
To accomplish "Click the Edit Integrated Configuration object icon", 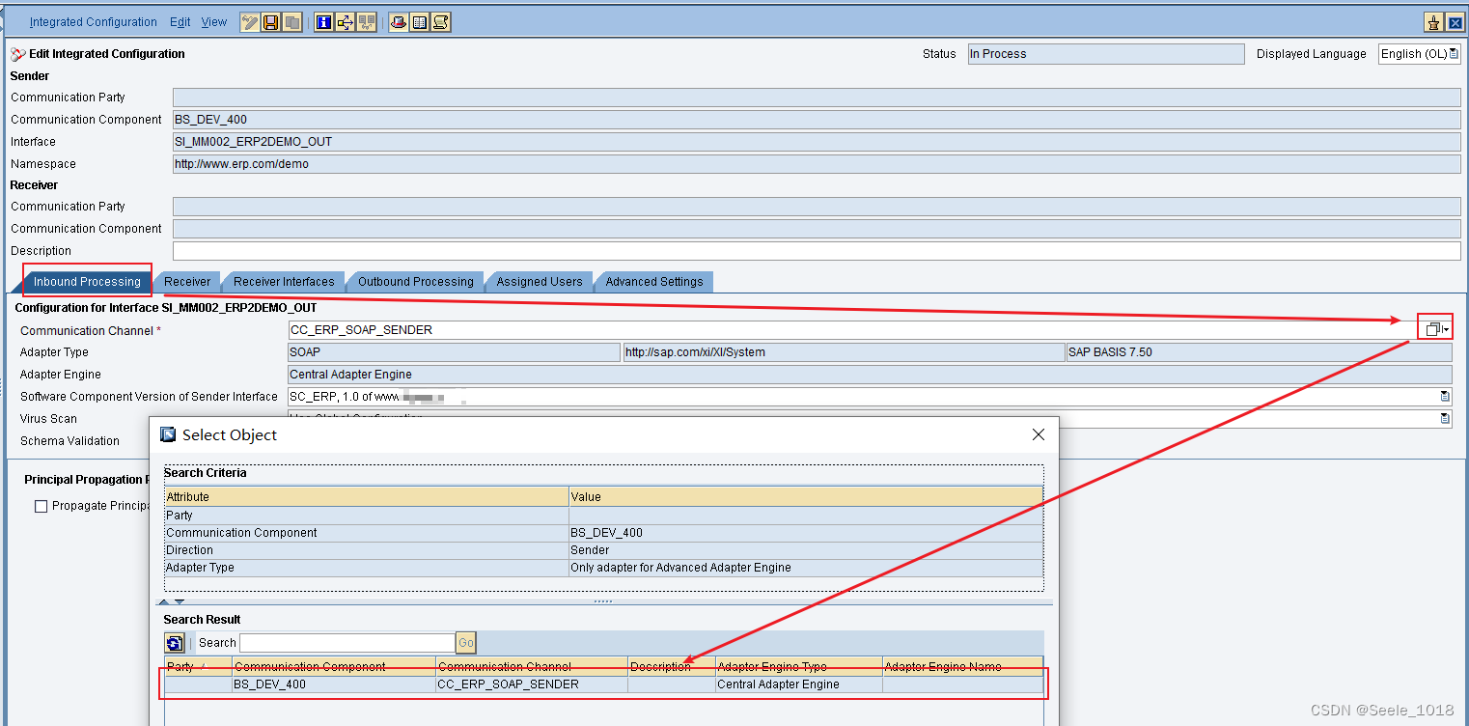I will 18,54.
